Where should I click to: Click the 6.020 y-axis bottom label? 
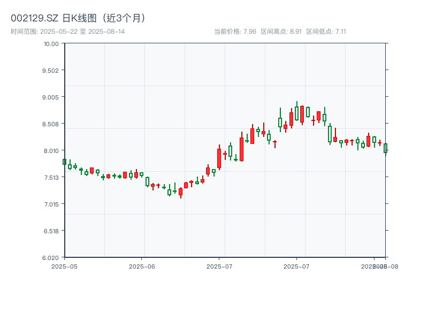51,257
